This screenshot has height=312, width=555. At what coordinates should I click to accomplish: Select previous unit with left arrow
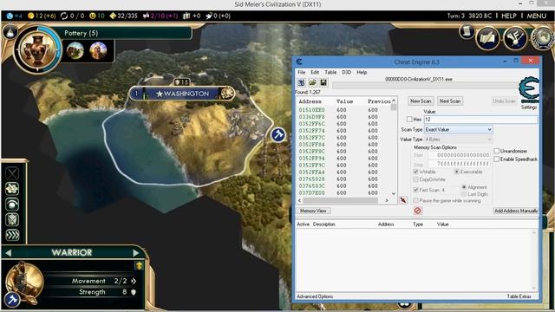(9, 252)
